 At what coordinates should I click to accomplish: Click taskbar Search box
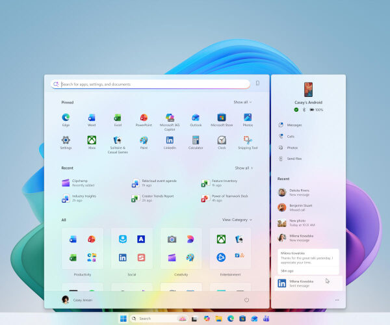click(159, 318)
